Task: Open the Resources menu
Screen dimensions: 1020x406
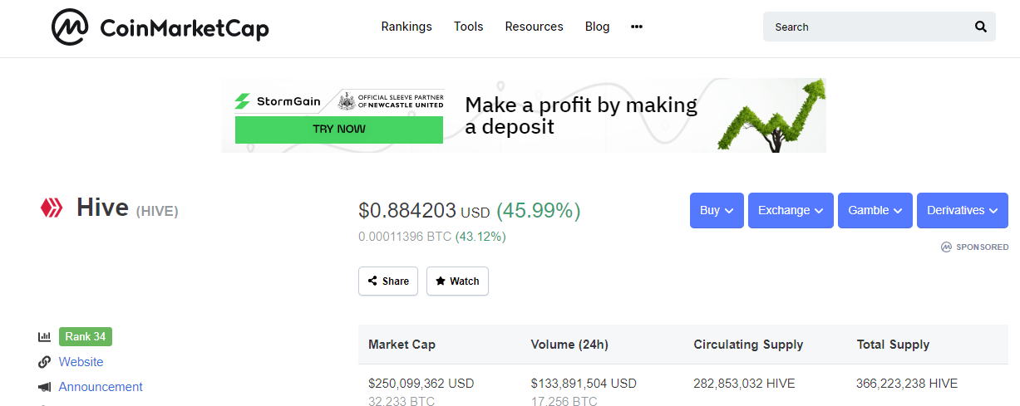Action: point(534,27)
